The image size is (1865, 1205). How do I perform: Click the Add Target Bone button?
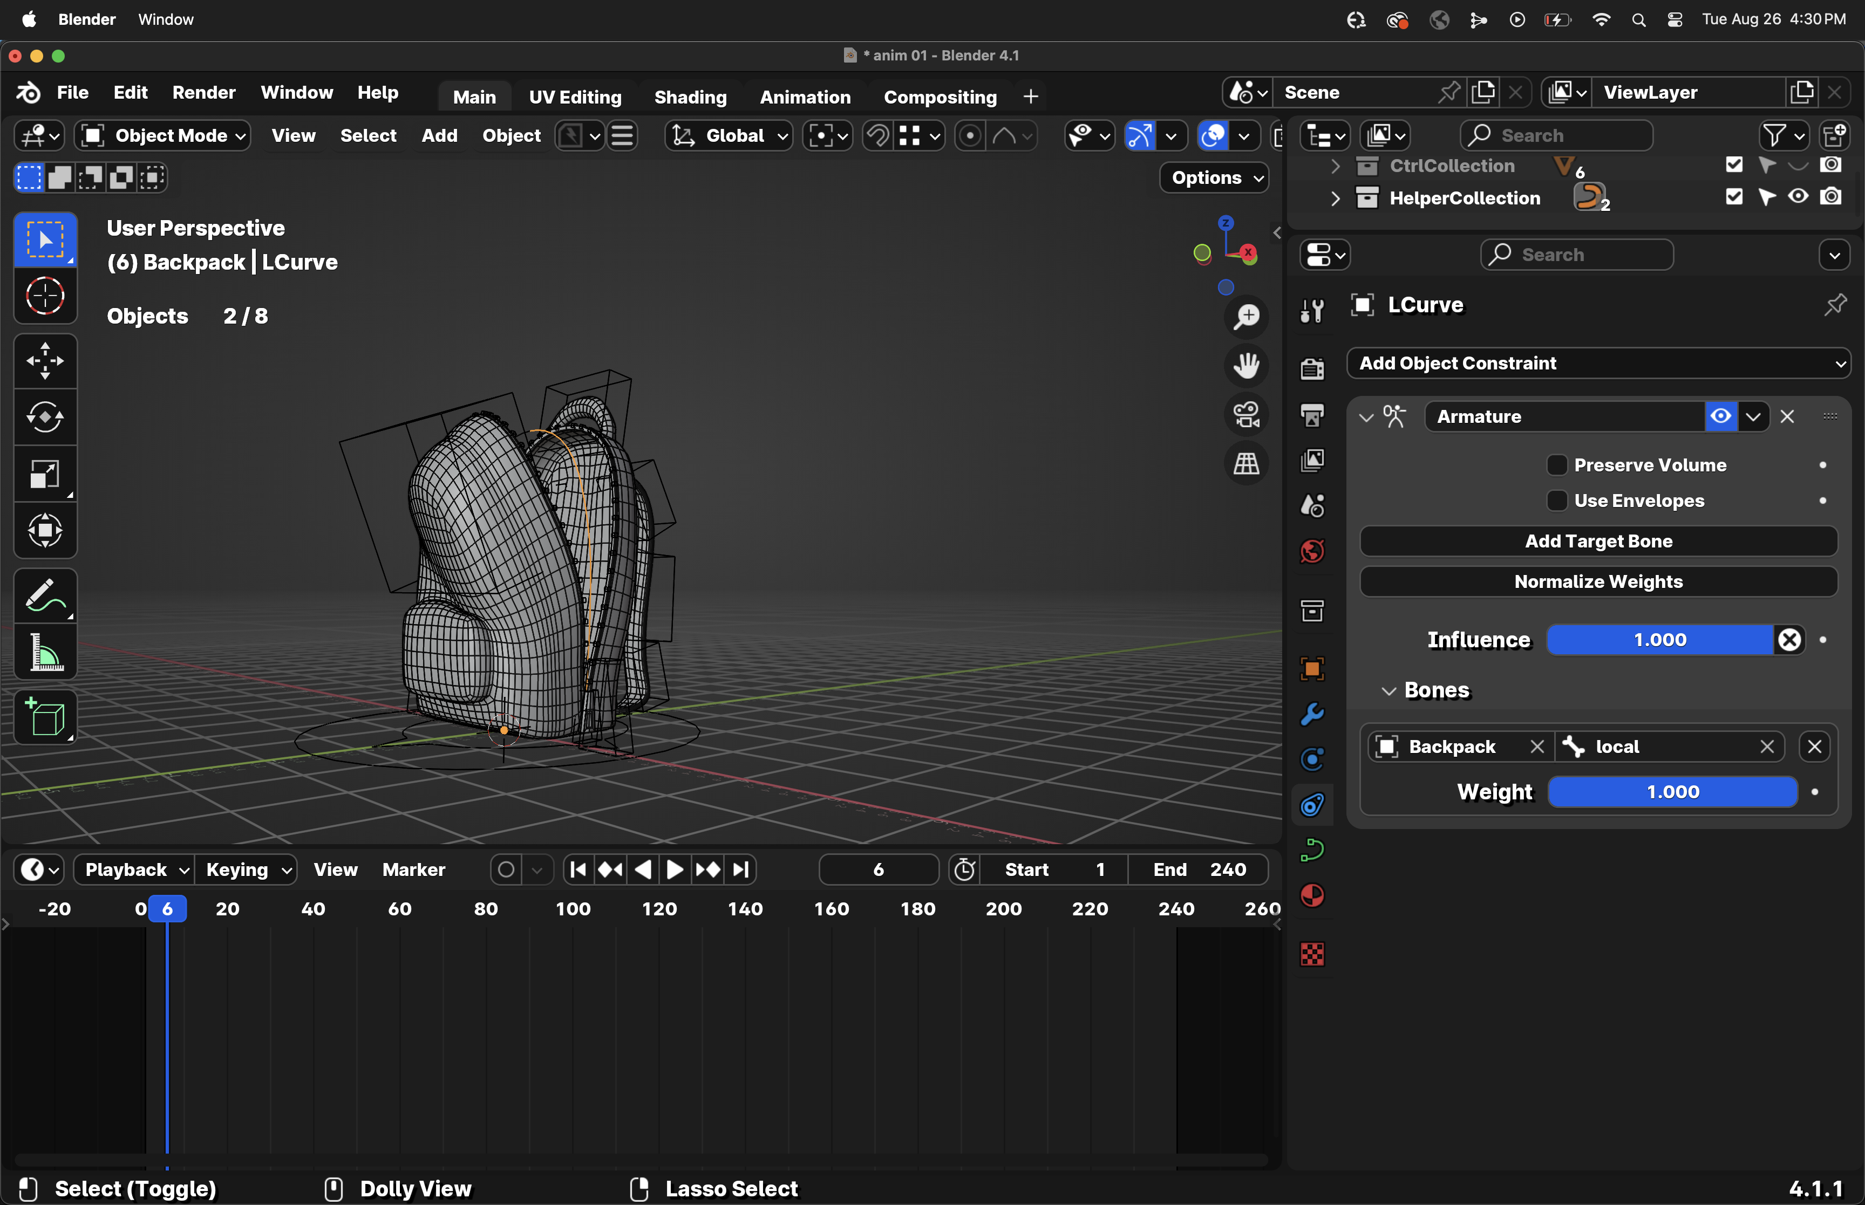click(1598, 540)
